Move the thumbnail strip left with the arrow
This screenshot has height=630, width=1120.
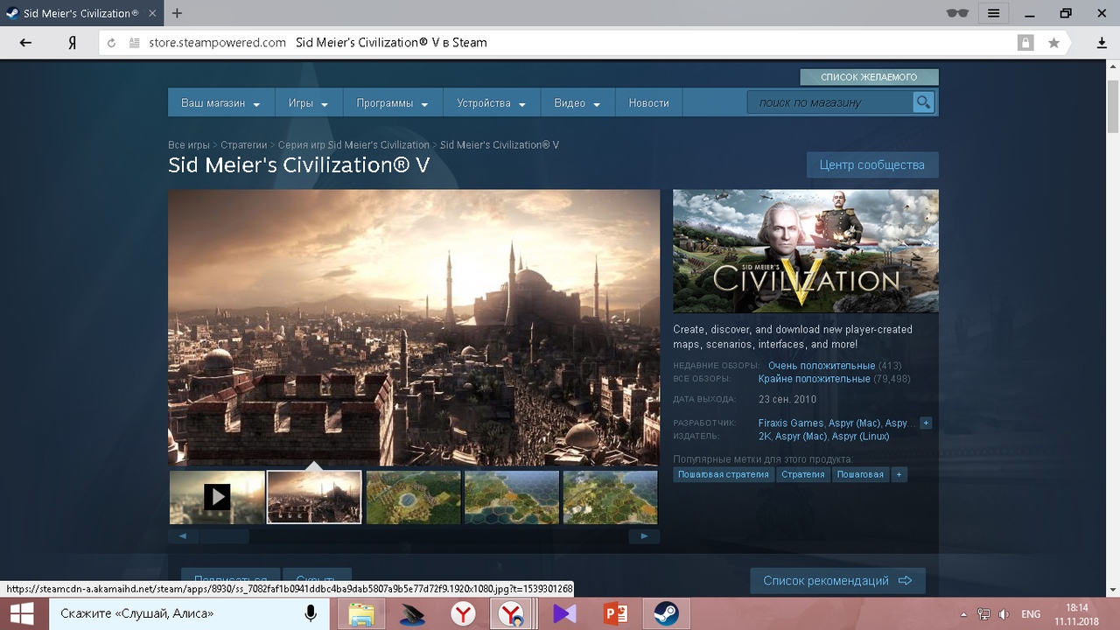click(183, 535)
